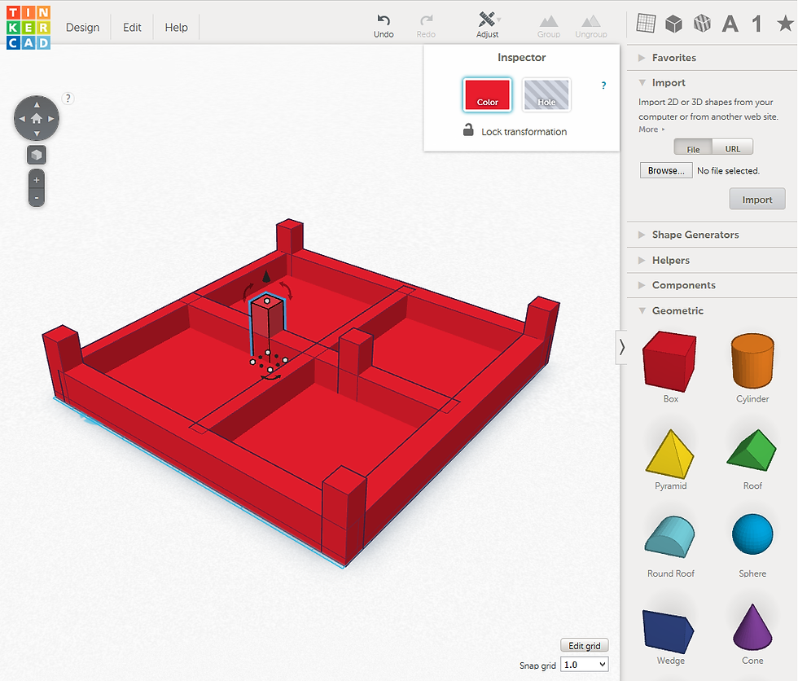Pick the green Roof shape
The height and width of the screenshot is (681, 798).
pyautogui.click(x=752, y=450)
